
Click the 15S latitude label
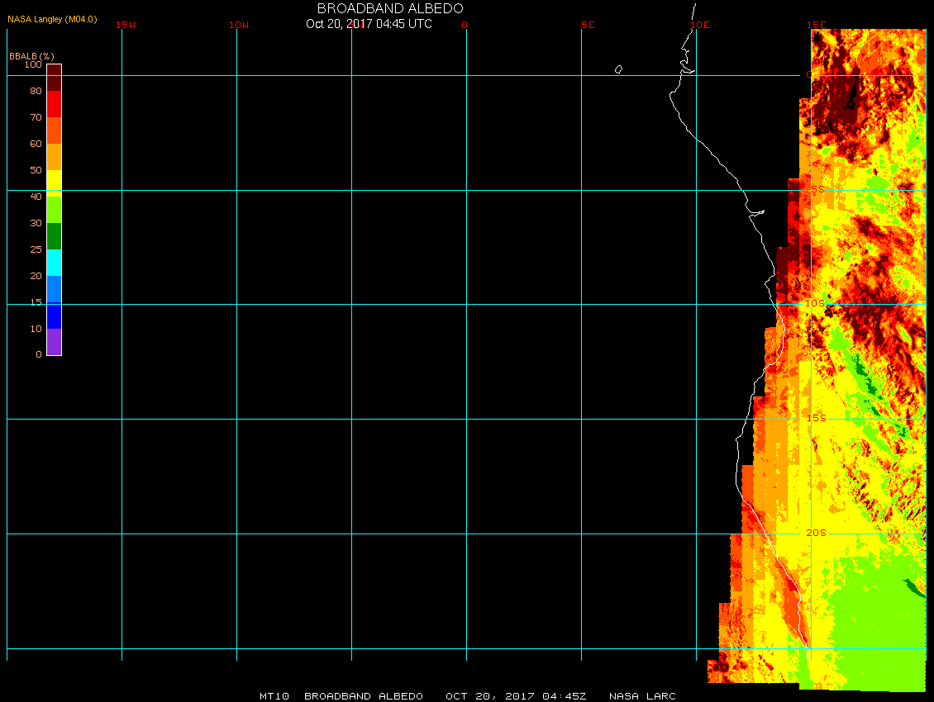pos(815,419)
